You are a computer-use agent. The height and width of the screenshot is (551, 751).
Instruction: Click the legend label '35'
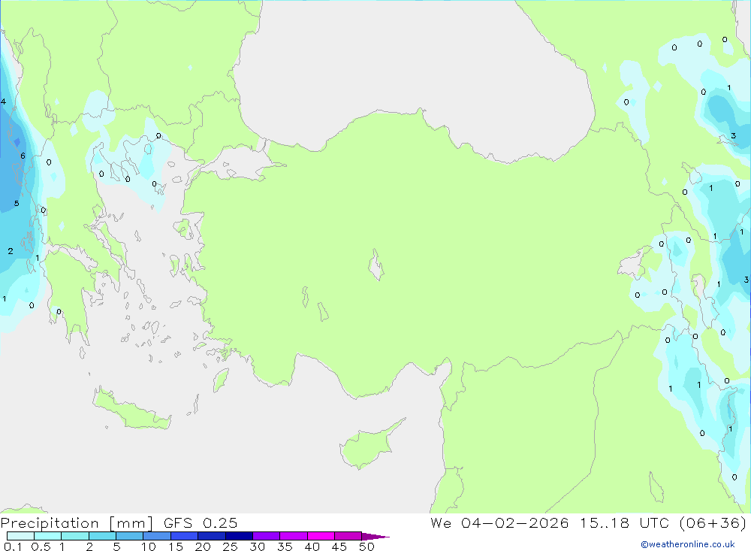tap(285, 546)
